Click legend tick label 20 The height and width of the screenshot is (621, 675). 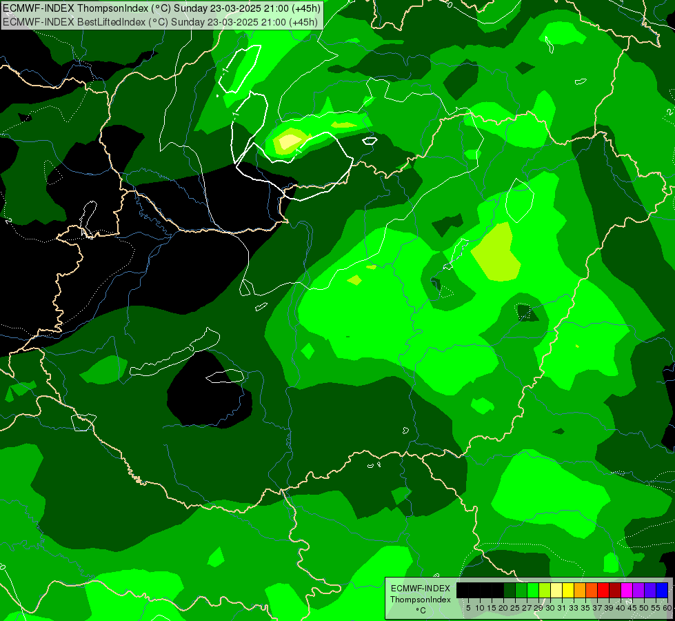click(x=504, y=608)
